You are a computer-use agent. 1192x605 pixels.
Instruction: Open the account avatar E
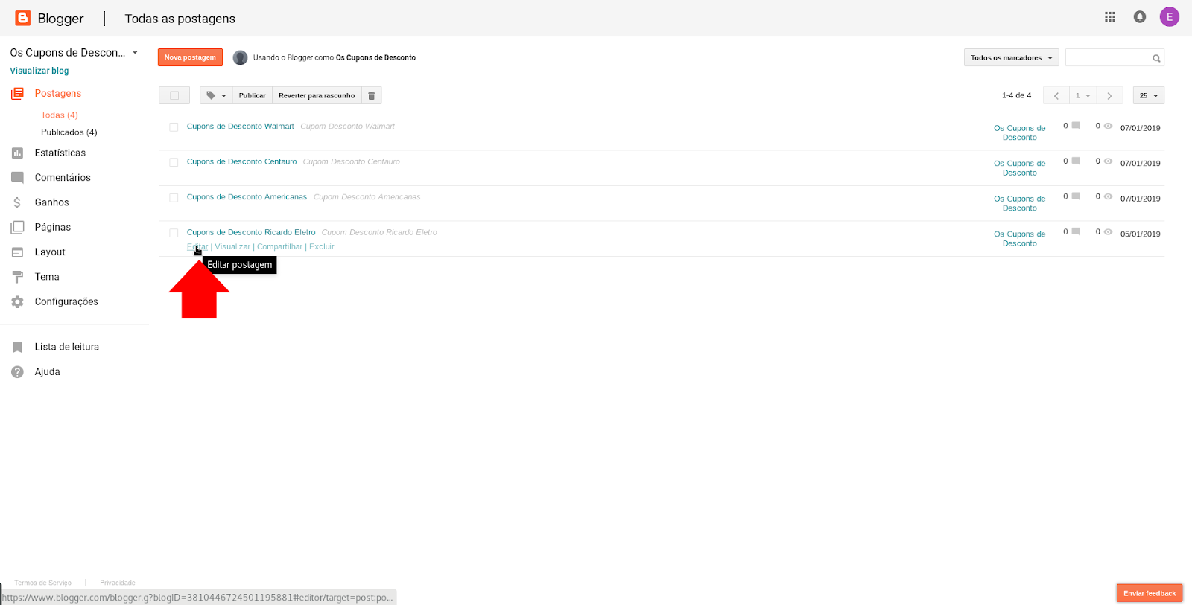coord(1170,17)
